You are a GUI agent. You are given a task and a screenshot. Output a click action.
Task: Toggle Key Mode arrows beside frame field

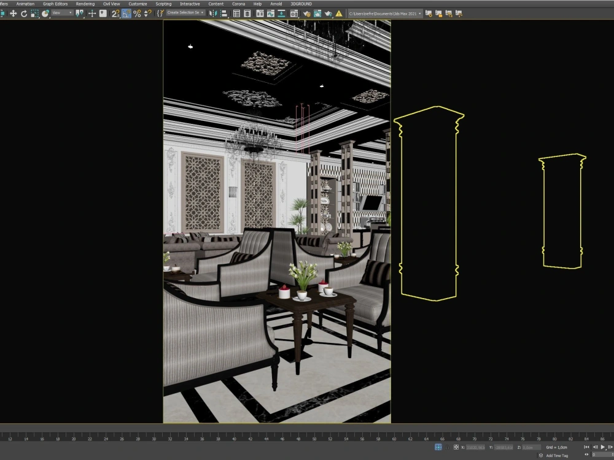coord(586,455)
